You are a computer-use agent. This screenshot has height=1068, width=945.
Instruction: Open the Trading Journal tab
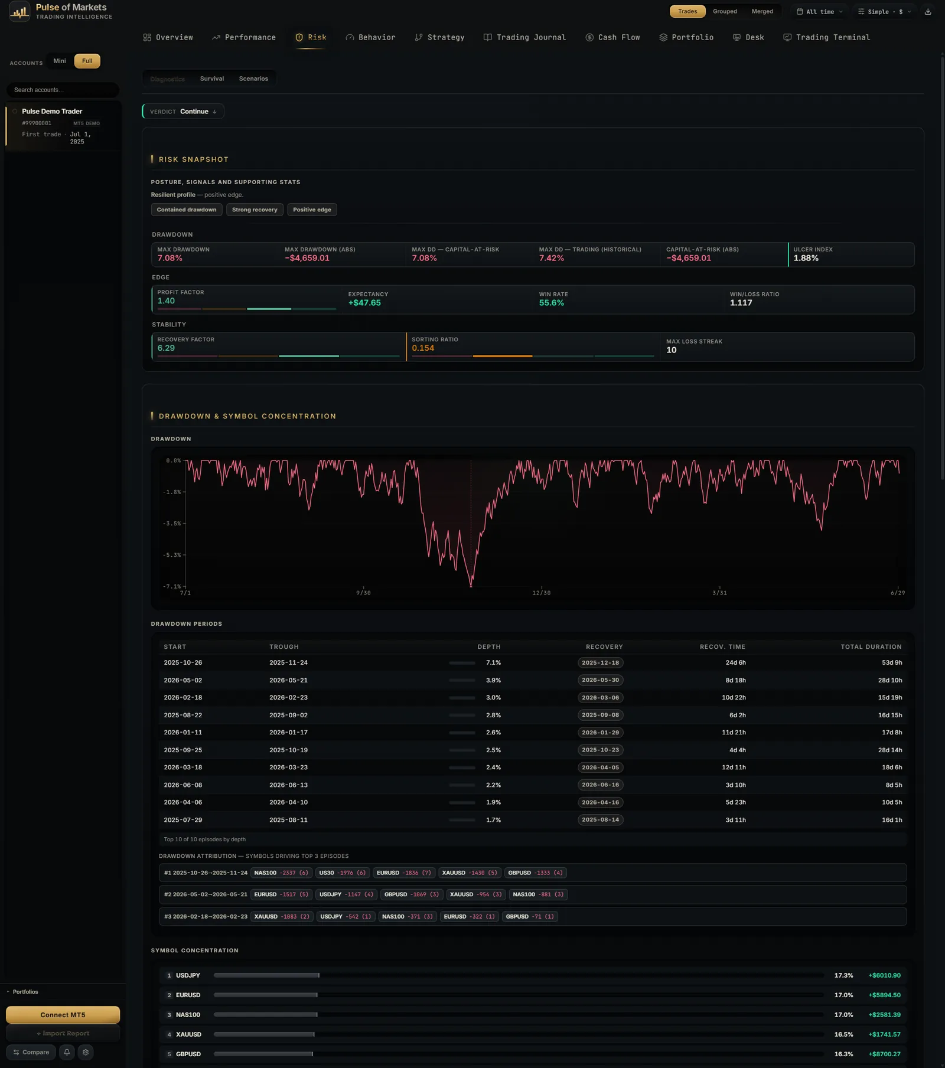524,37
